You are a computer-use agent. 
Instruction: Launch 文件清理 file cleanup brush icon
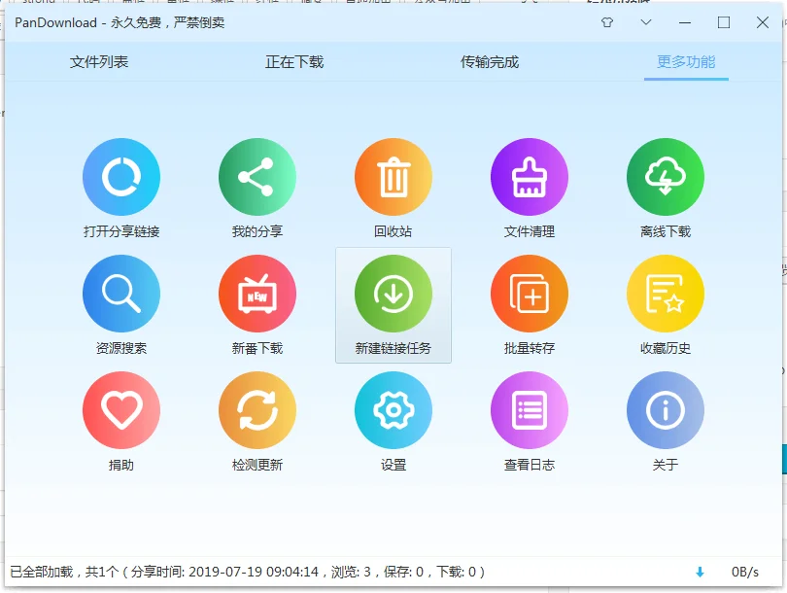[529, 177]
